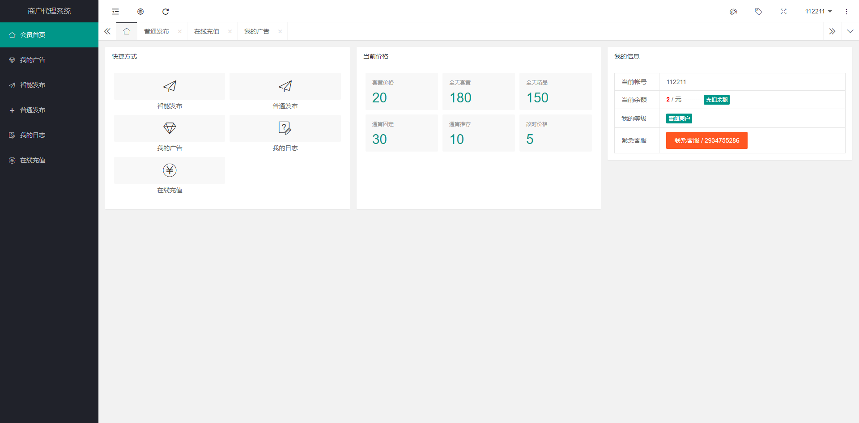Click the 普通发布 paper plane shortcut icon
Viewport: 859px width, 423px height.
tap(285, 86)
